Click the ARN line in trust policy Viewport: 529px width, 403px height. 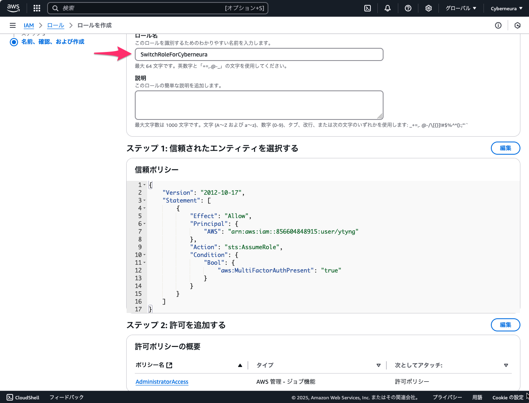tap(281, 232)
